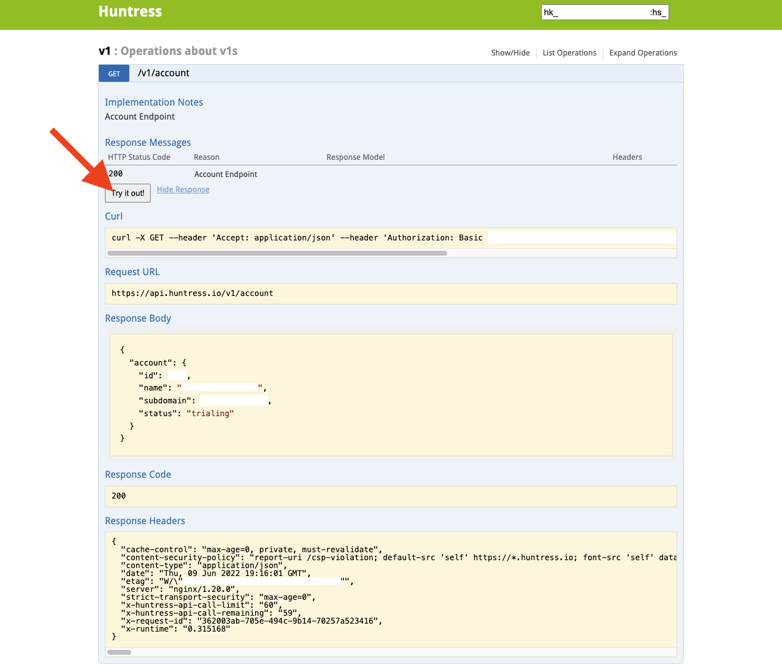Click the Response Model column header
This screenshot has width=782, height=670.
click(356, 157)
